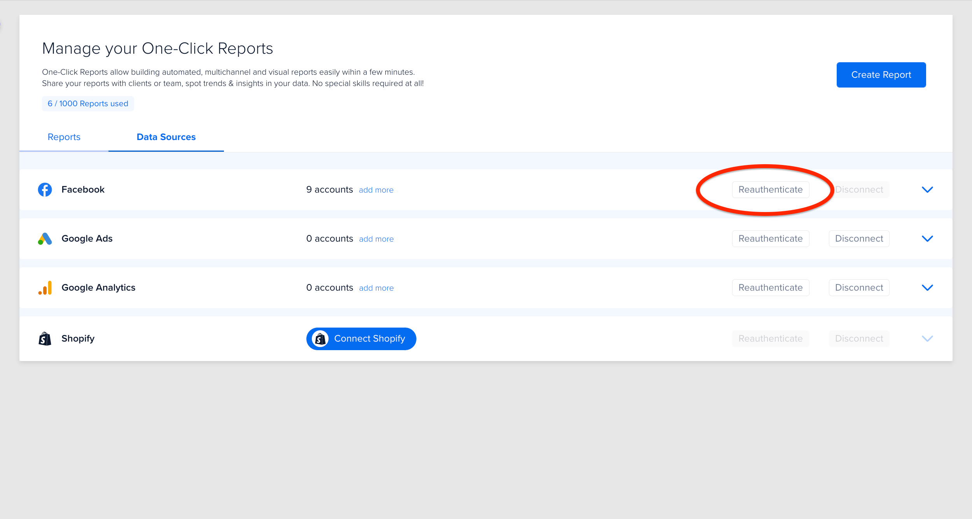
Task: Click the Facebook logo icon
Action: [x=45, y=189]
